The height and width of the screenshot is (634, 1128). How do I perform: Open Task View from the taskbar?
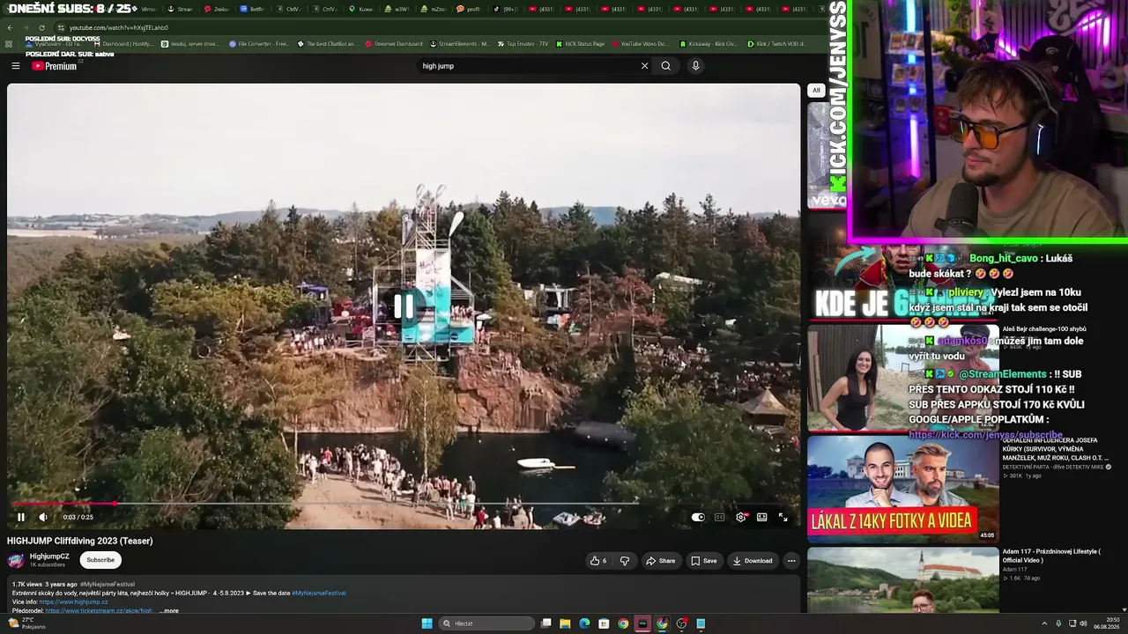click(546, 623)
